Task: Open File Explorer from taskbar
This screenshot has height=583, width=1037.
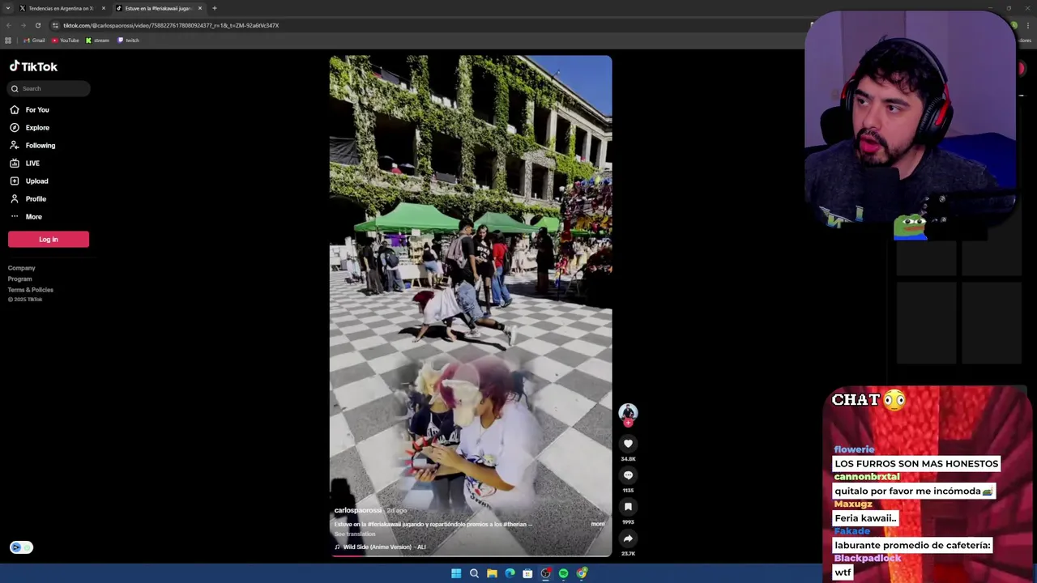Action: (492, 573)
